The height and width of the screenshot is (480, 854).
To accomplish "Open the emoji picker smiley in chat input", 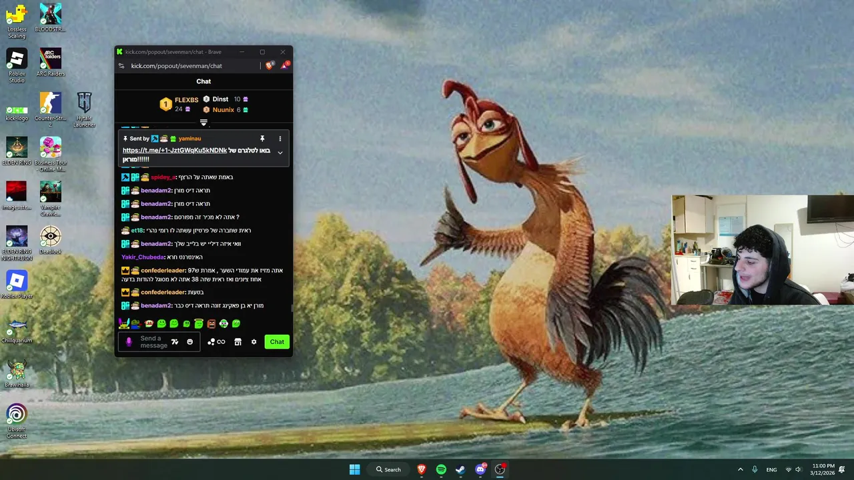I will pos(189,342).
